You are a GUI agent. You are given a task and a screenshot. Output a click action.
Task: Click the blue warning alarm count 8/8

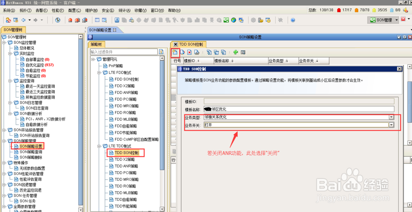(x=396, y=10)
